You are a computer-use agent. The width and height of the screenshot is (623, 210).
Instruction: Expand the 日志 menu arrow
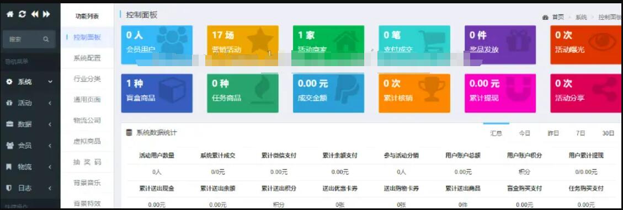pyautogui.click(x=50, y=188)
